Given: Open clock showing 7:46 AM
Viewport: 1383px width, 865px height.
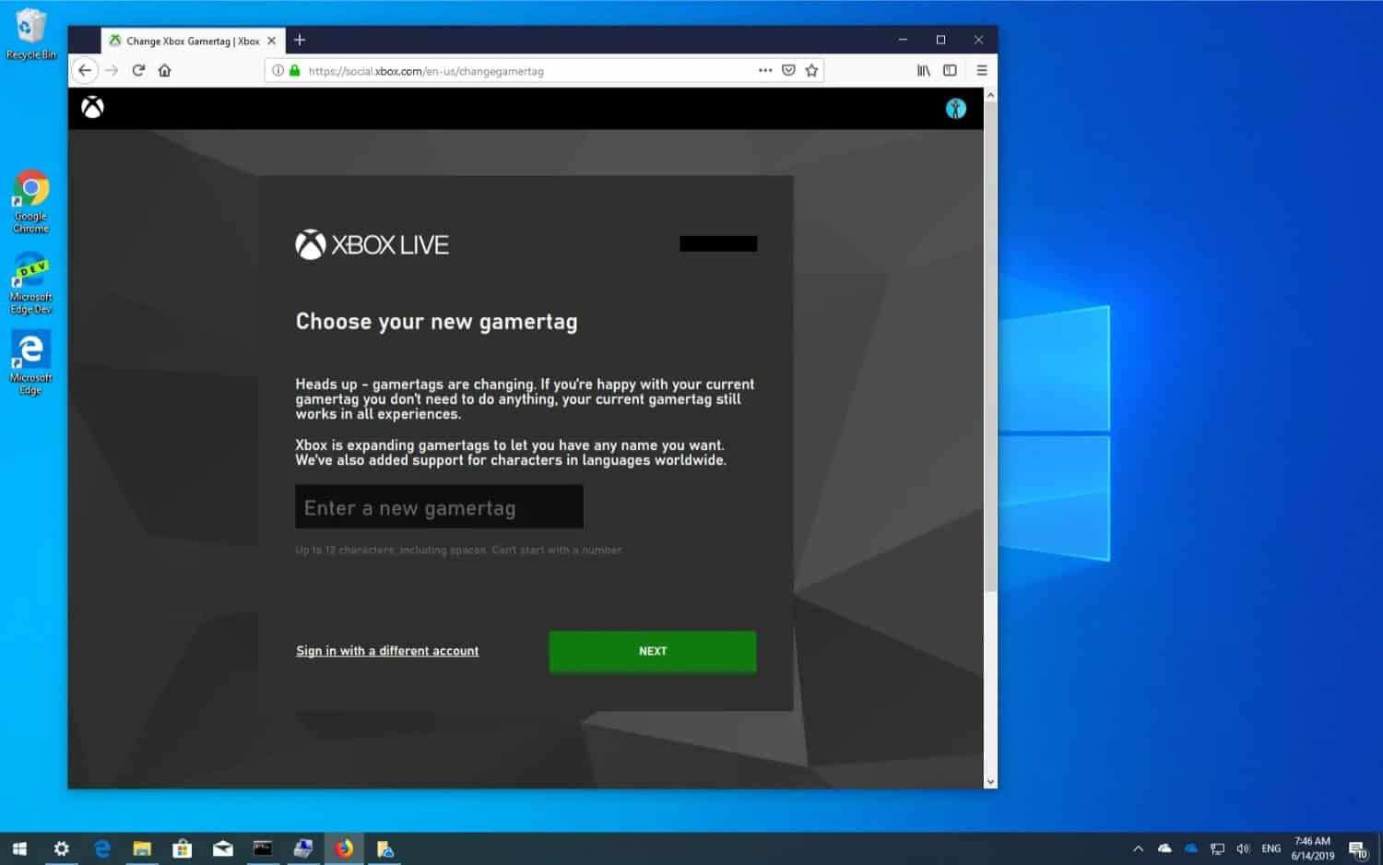Looking at the screenshot, I should pos(1312,848).
